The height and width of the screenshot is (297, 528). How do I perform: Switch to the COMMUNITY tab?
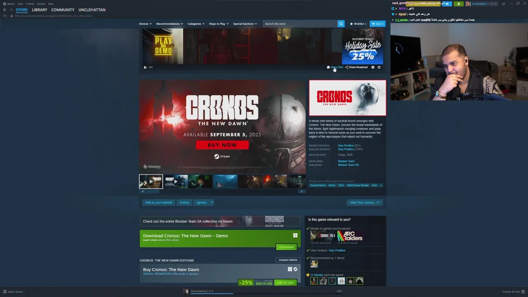tap(63, 10)
